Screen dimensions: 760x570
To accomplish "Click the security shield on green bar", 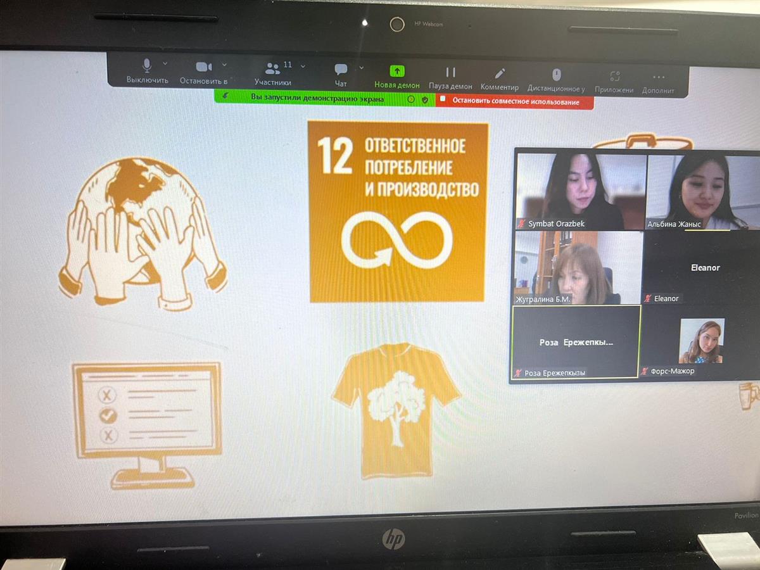I will pos(425,99).
